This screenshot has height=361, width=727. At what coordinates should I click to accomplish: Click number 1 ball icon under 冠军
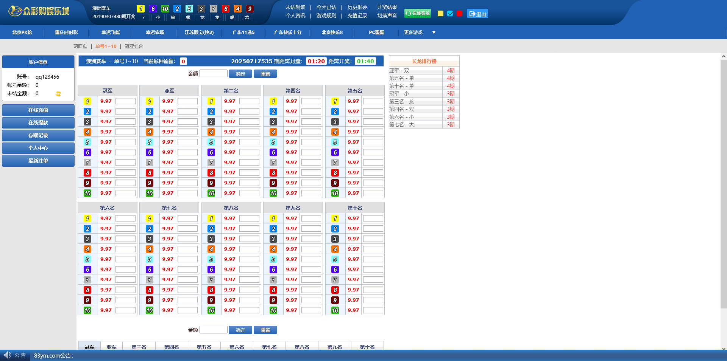pos(87,101)
